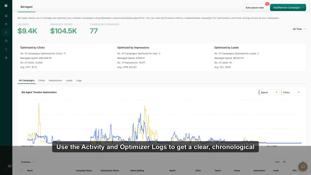Open the Clicks metric dropdown on chart
The width and height of the screenshot is (311, 175).
(x=291, y=92)
